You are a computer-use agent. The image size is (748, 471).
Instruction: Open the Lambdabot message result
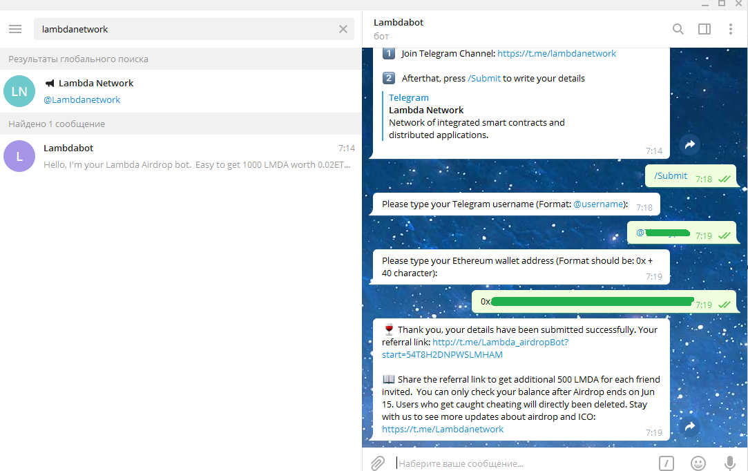(x=181, y=156)
